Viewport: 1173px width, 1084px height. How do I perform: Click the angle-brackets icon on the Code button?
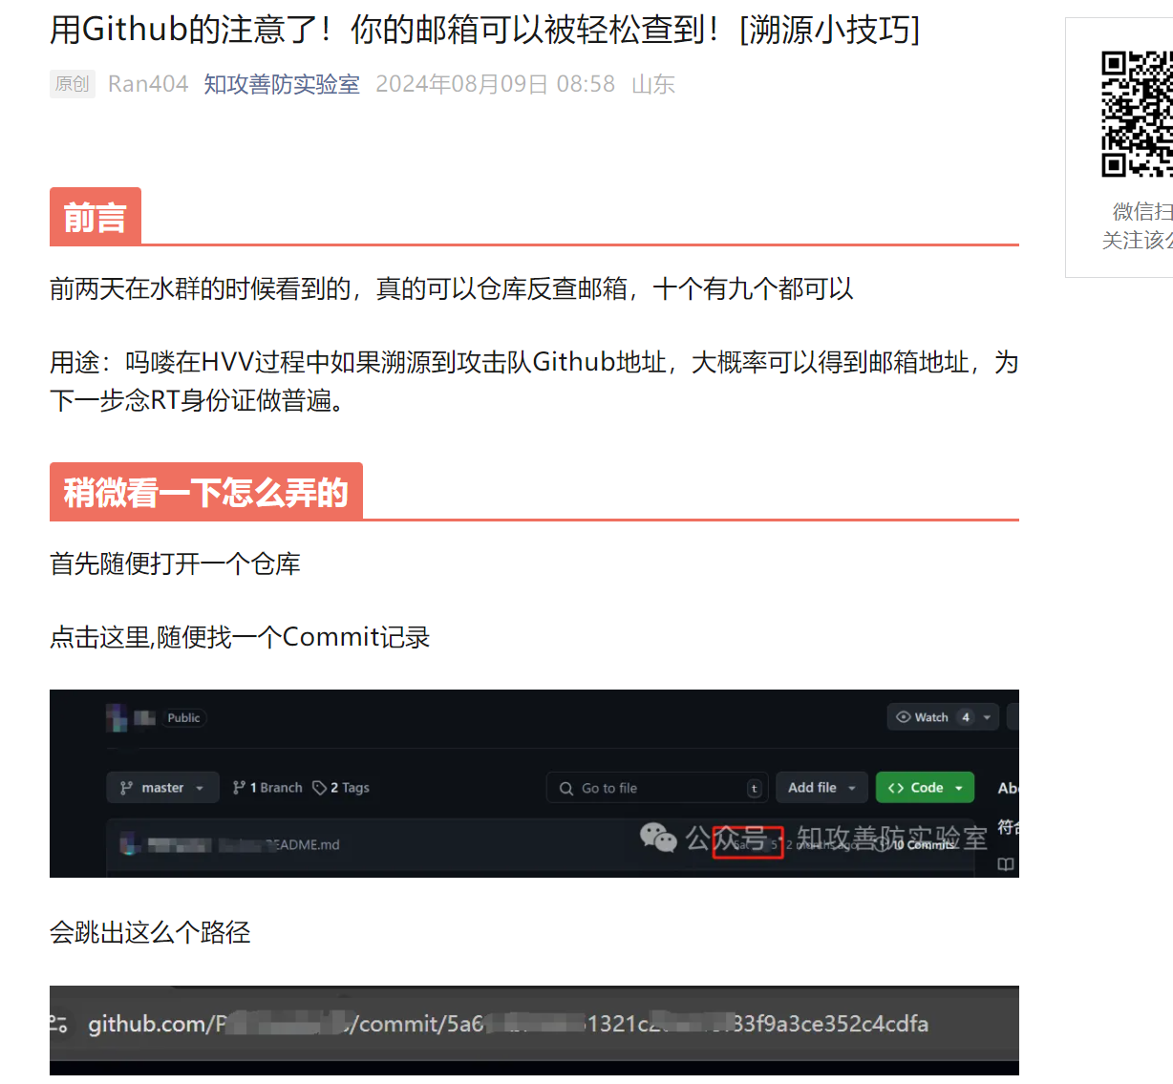[895, 788]
